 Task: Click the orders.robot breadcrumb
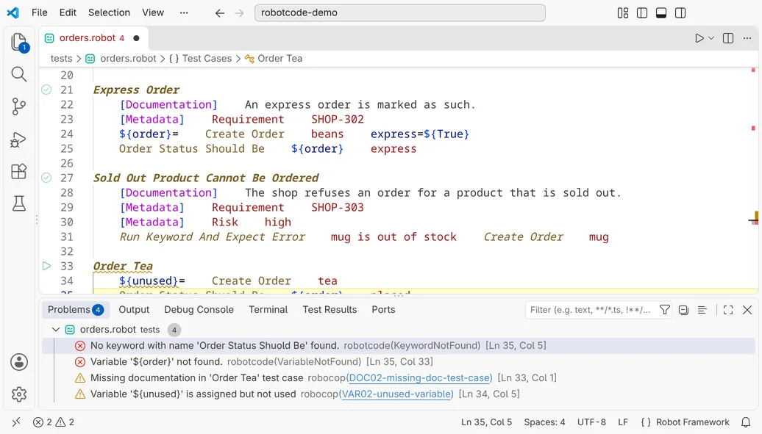pyautogui.click(x=121, y=58)
